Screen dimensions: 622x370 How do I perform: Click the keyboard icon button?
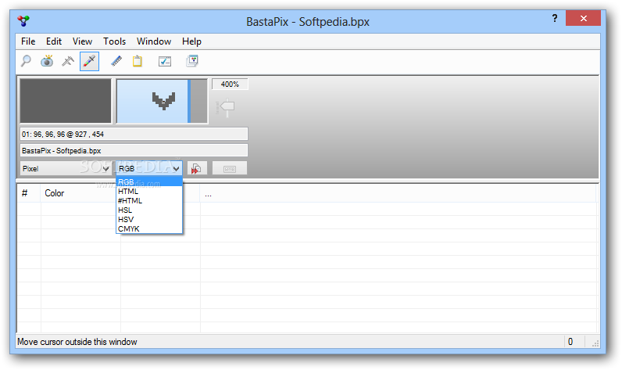click(x=230, y=168)
